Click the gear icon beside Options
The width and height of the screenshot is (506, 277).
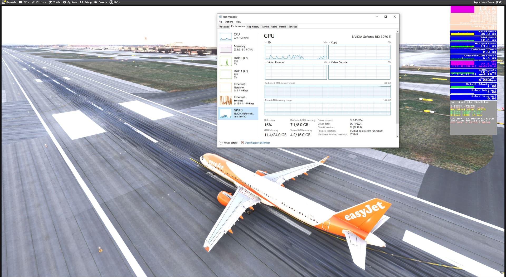[x=64, y=2]
